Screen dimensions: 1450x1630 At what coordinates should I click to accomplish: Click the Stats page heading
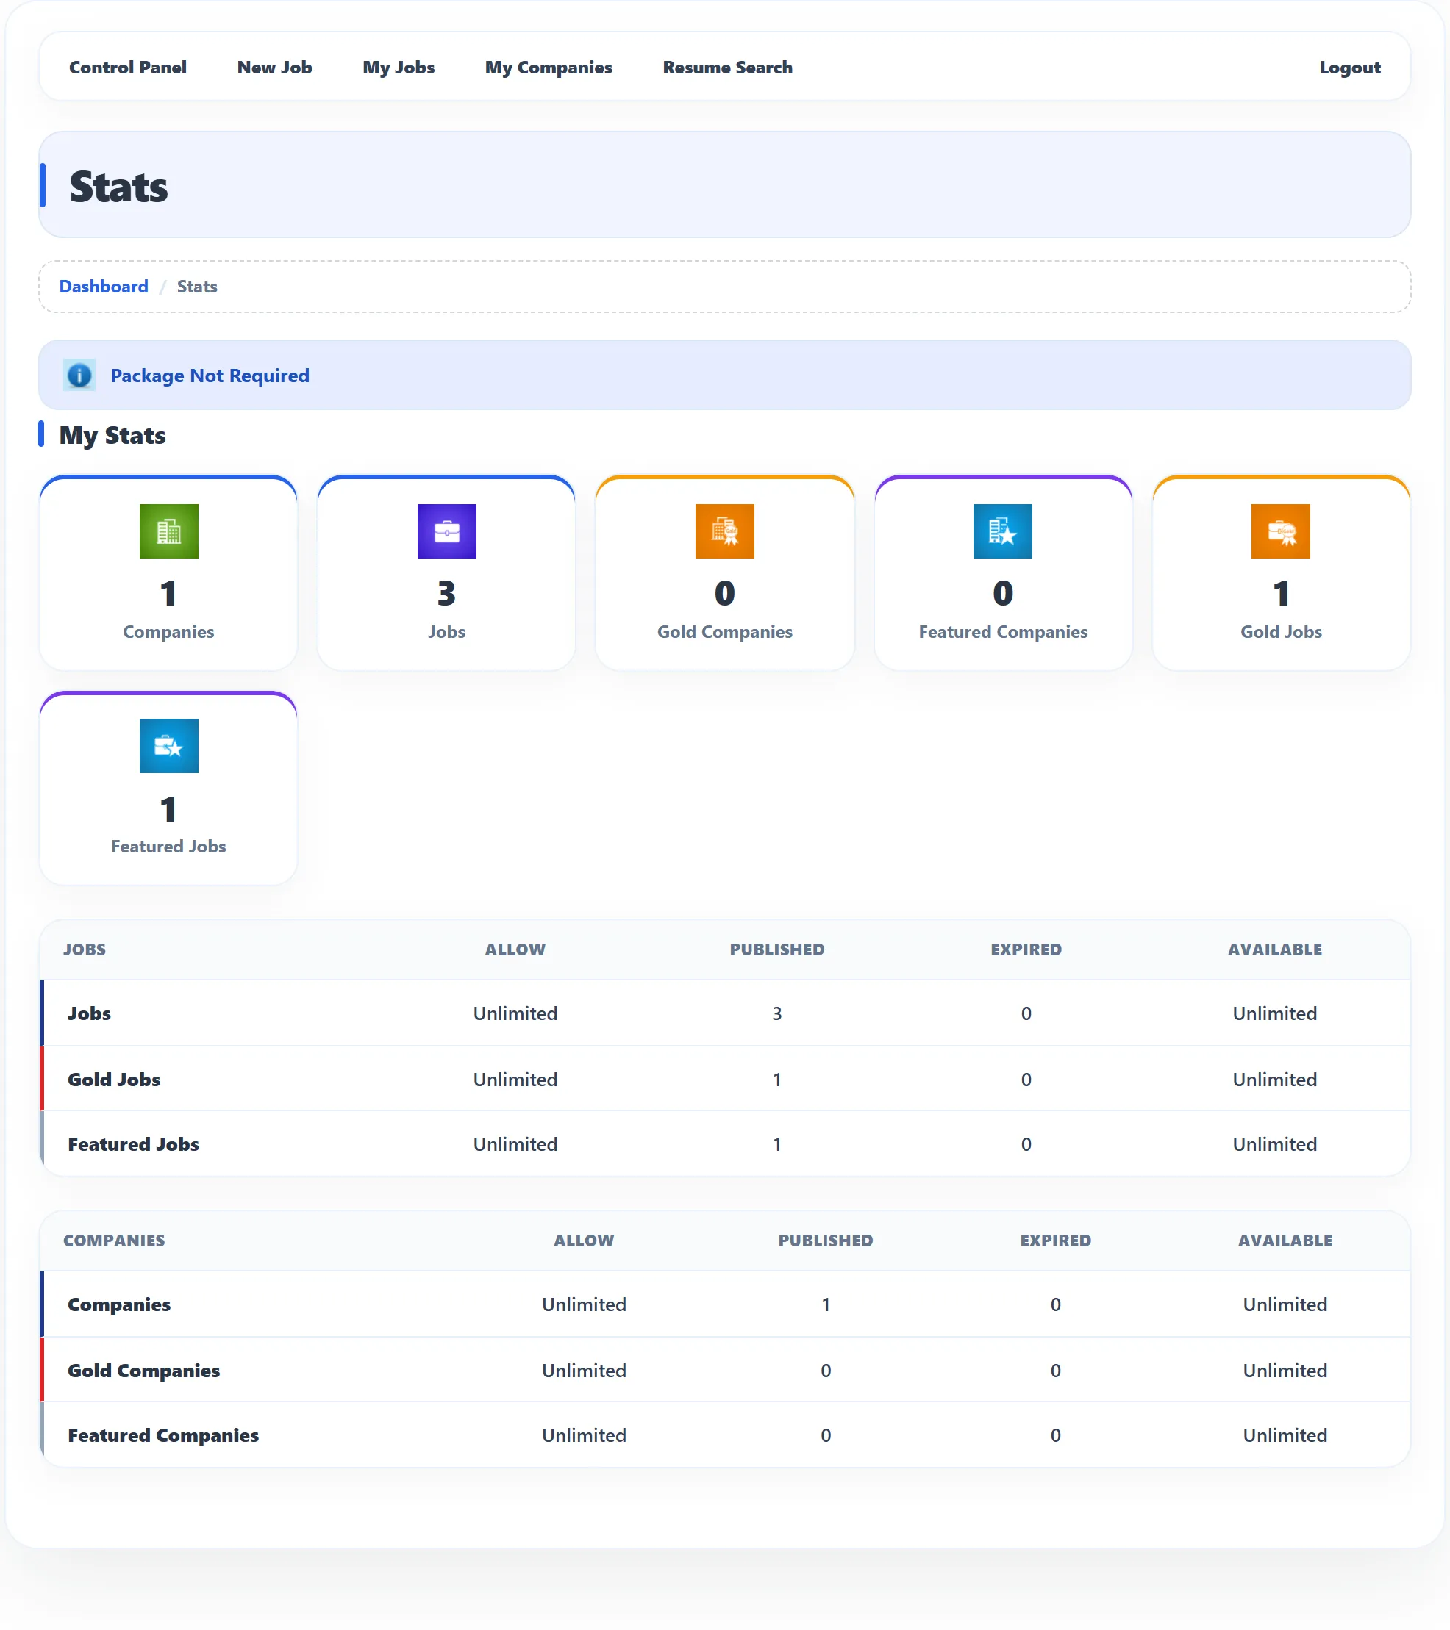click(x=118, y=186)
